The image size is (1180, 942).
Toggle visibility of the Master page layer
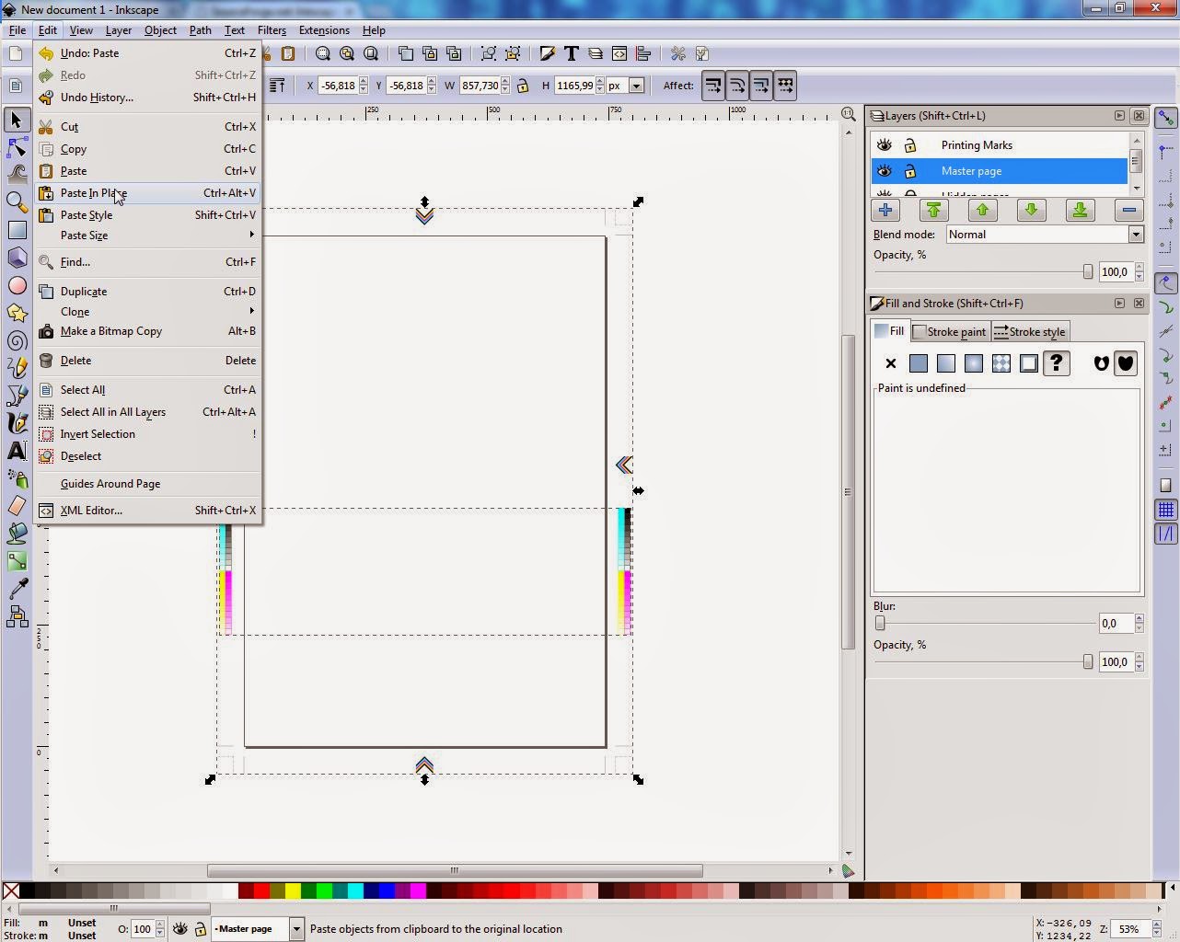coord(885,171)
